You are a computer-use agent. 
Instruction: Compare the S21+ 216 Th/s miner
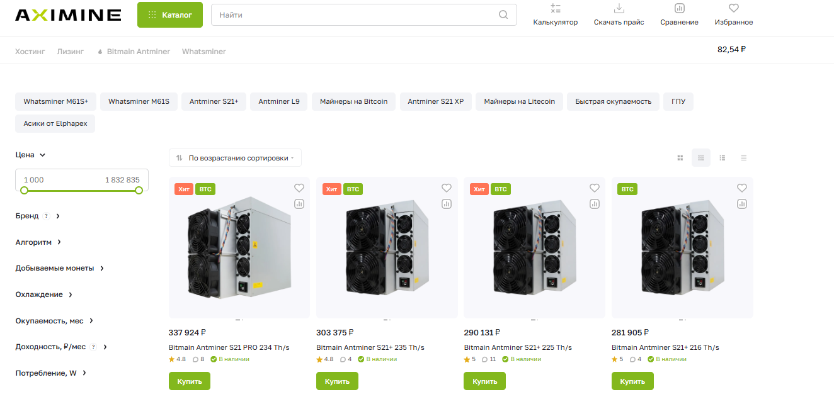point(742,204)
